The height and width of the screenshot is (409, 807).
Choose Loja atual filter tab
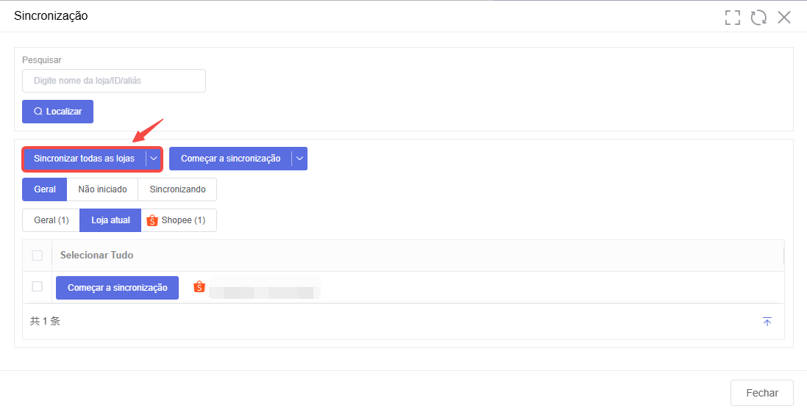click(x=110, y=220)
